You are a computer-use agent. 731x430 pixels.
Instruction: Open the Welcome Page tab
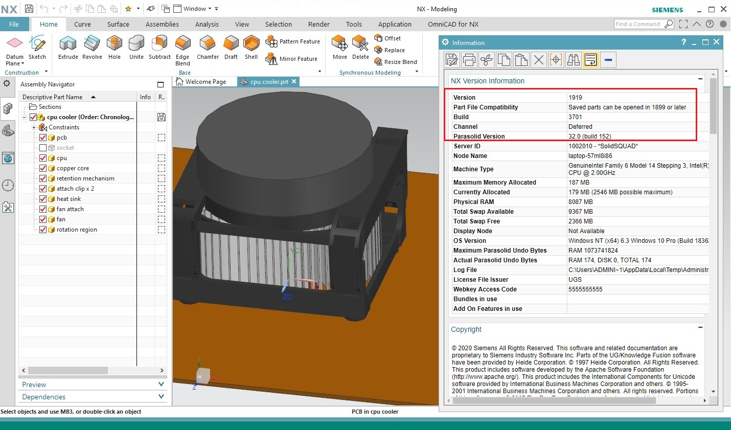201,81
